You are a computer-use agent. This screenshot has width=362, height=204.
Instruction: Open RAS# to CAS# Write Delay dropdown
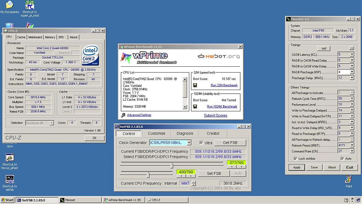(352, 66)
